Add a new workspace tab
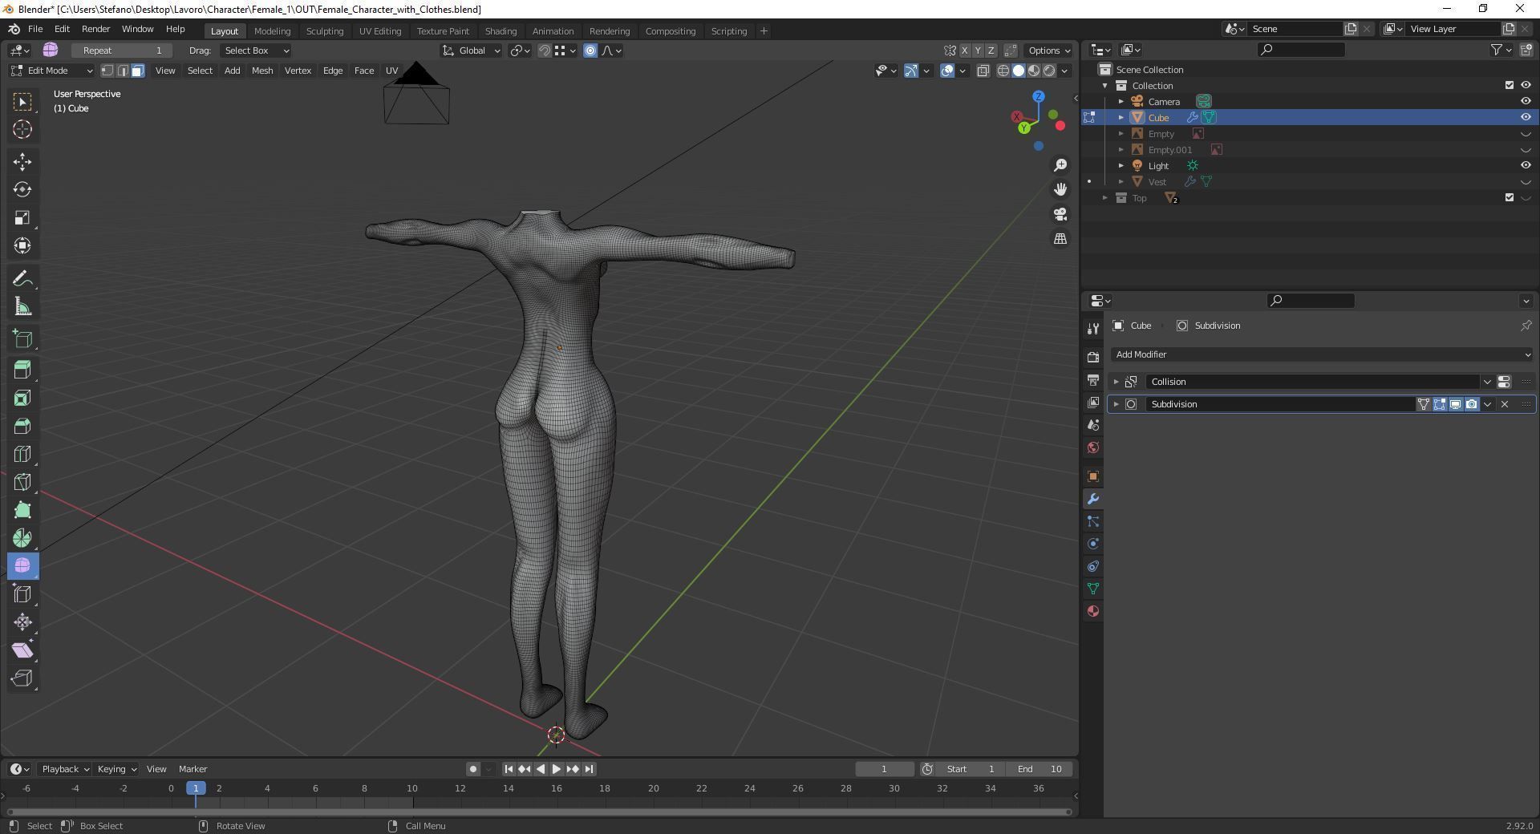Image resolution: width=1540 pixels, height=834 pixels. click(764, 31)
